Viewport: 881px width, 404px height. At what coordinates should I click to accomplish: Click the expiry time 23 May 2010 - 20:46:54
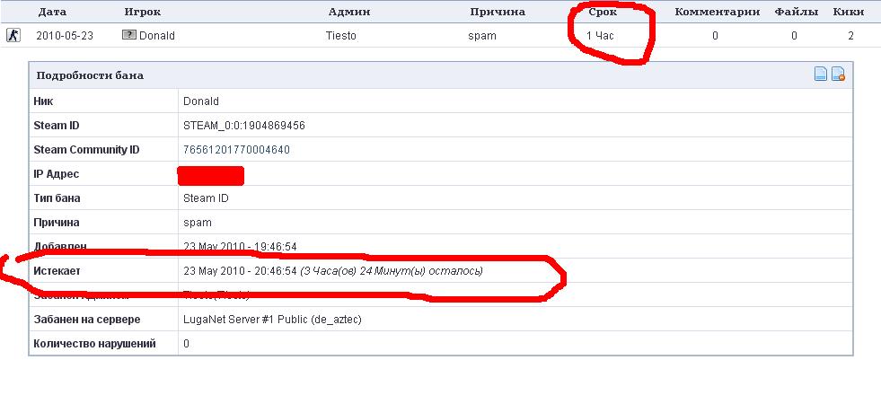pos(240,271)
